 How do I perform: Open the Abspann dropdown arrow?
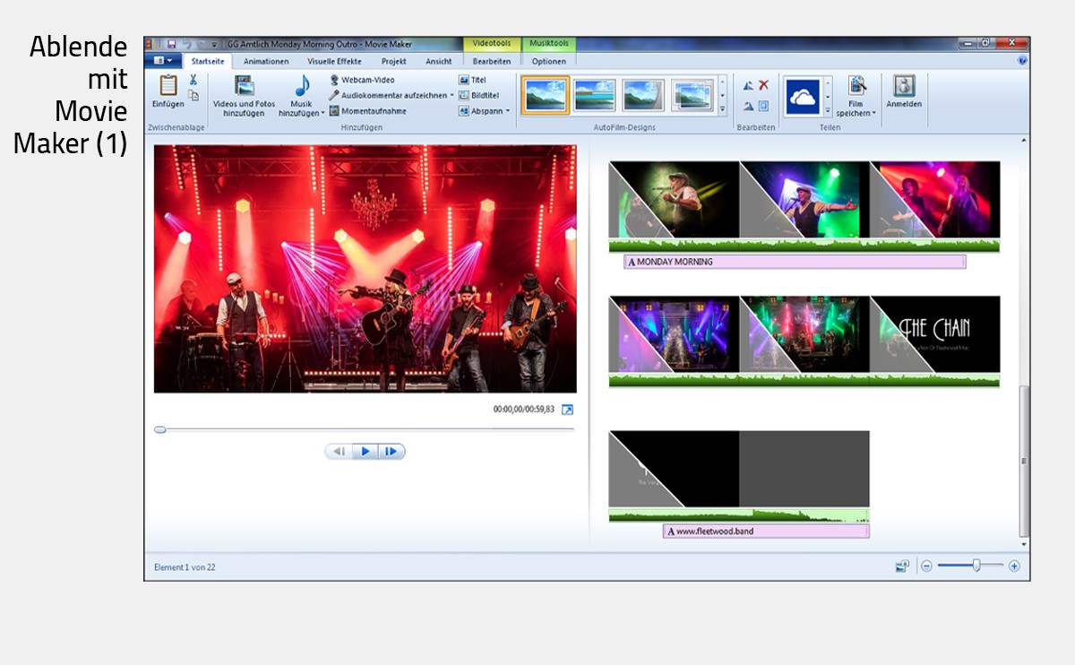pyautogui.click(x=507, y=111)
